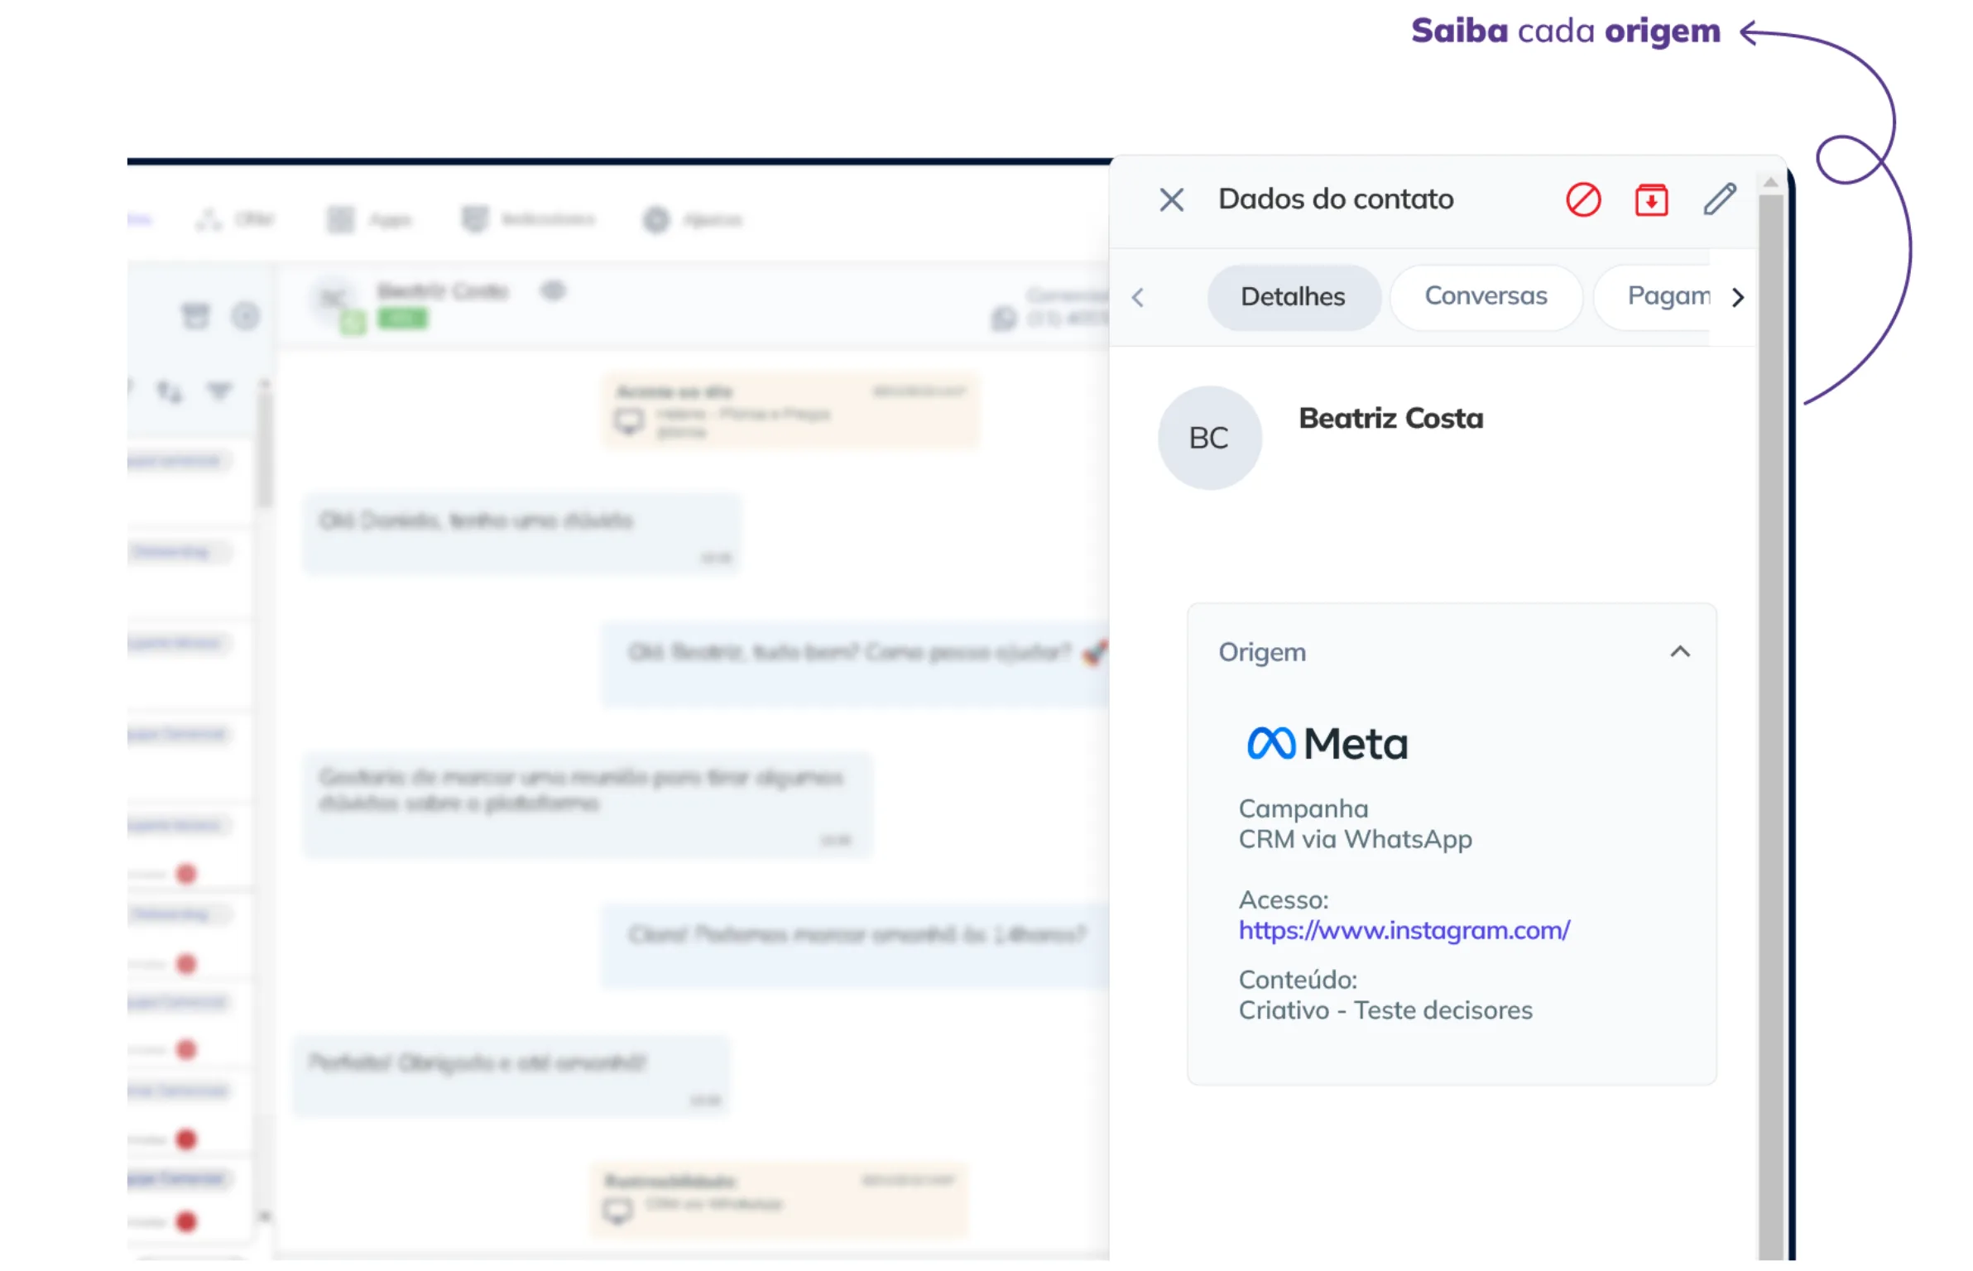Click the CRM via WhatsApp campaign text
The image size is (1973, 1271).
1355,840
